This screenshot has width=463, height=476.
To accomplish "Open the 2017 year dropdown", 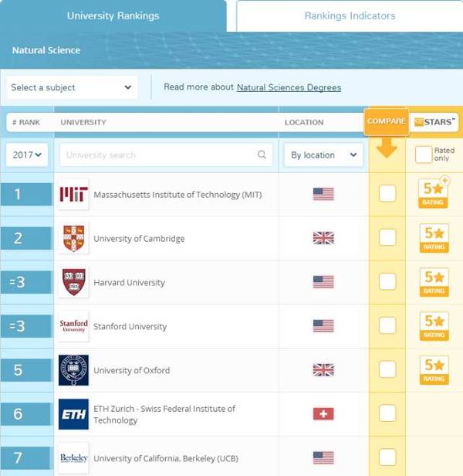I will [x=27, y=155].
